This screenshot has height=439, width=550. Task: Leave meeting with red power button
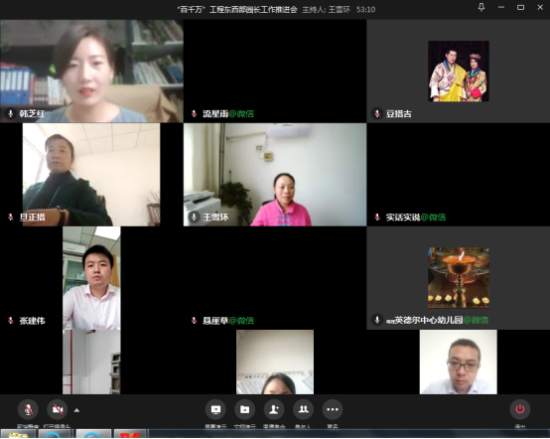click(520, 409)
